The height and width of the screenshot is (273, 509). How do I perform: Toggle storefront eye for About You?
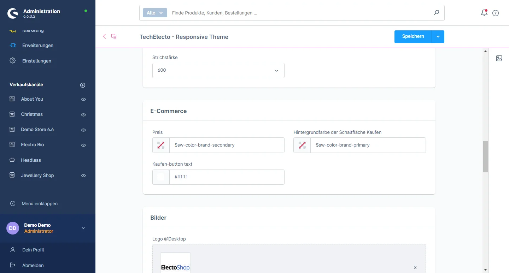tap(83, 100)
